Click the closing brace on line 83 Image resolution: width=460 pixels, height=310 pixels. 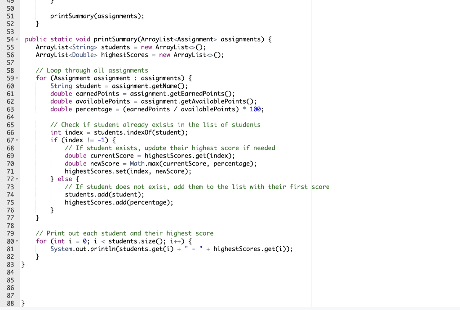[22, 264]
